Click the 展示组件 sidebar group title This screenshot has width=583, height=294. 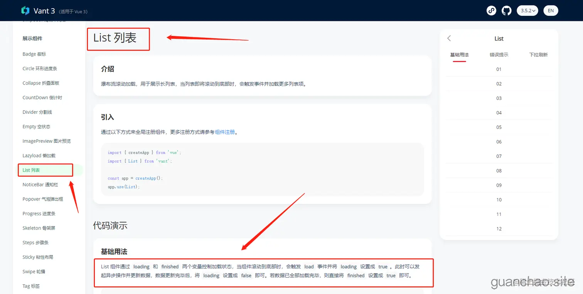pyautogui.click(x=32, y=39)
